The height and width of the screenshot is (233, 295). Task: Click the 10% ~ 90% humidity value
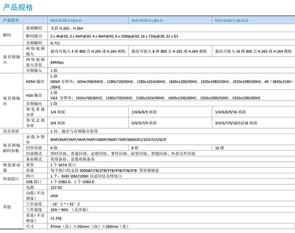coord(69,210)
